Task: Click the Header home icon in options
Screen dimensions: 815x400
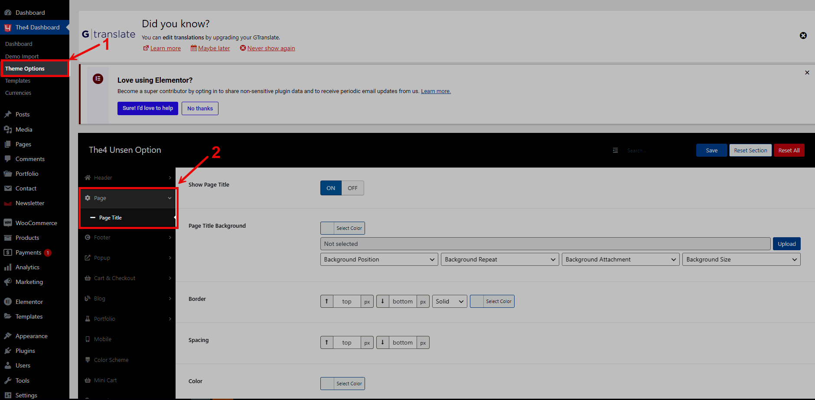Action: [x=88, y=177]
